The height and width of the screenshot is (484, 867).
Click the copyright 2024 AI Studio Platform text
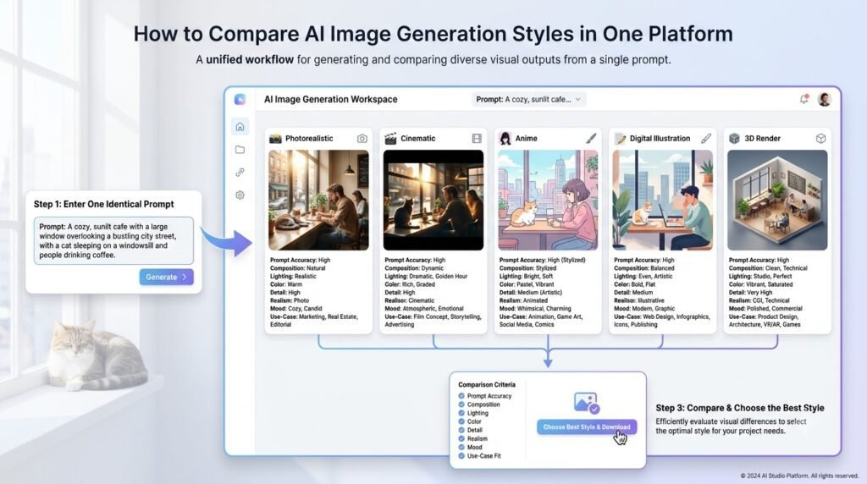coord(799,476)
